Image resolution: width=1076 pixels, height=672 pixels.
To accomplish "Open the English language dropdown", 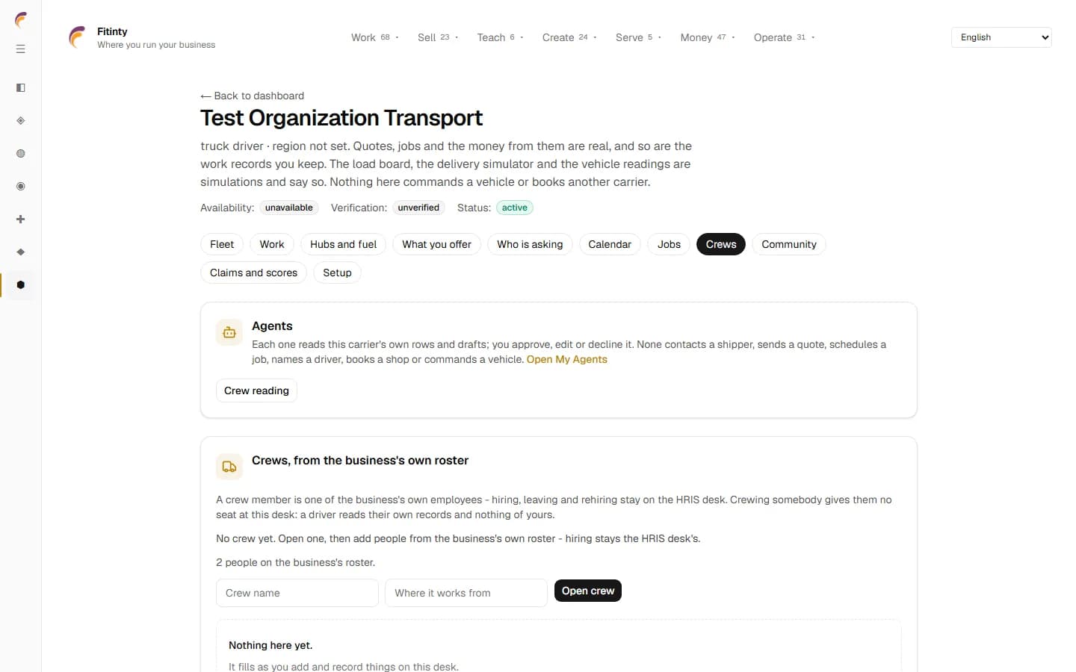I will (1001, 37).
